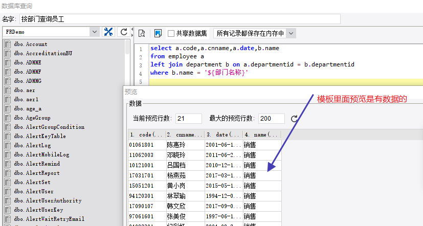Click the dbo.AgeGroup table icon
This screenshot has height=226, width=423.
[x=8, y=118]
